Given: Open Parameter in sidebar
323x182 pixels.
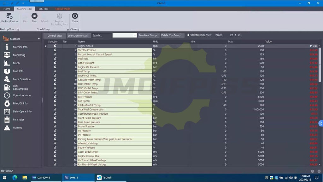Looking at the screenshot, I should tap(18, 119).
